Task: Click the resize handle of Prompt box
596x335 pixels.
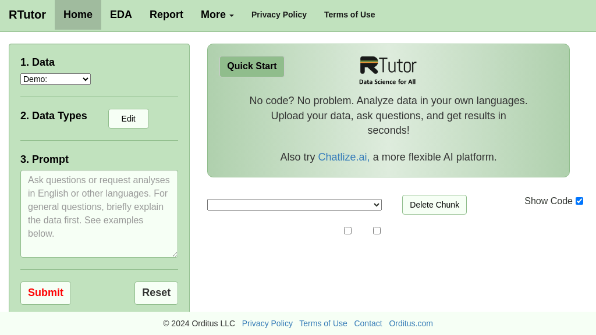Action: coord(175,254)
